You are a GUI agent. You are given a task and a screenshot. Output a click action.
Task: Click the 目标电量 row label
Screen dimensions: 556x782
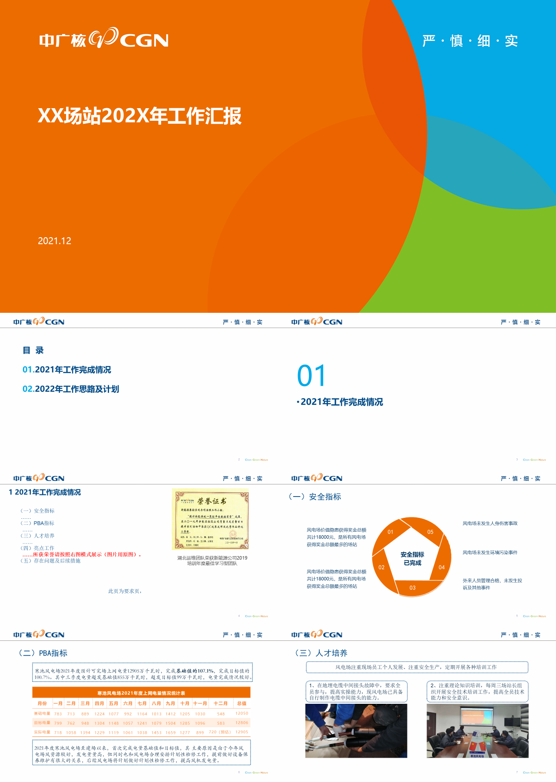click(42, 723)
